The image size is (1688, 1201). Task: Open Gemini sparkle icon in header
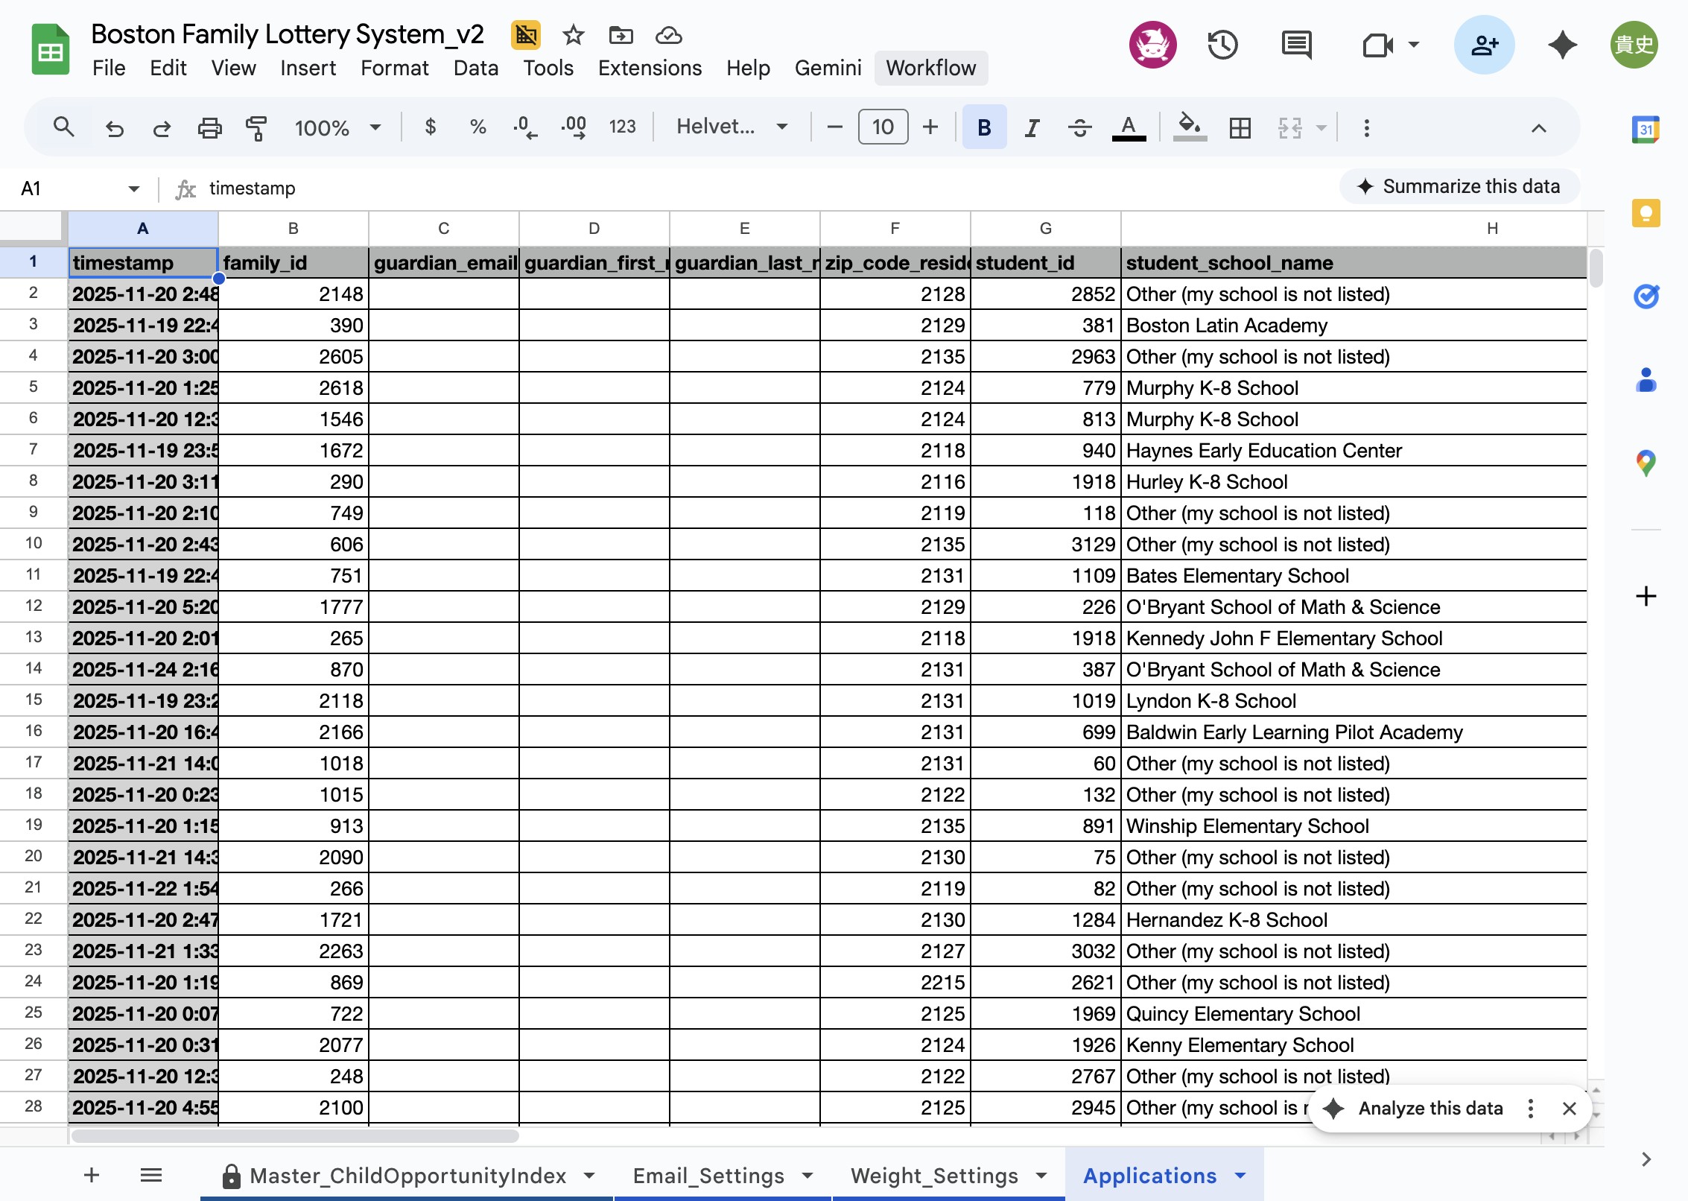tap(1562, 45)
